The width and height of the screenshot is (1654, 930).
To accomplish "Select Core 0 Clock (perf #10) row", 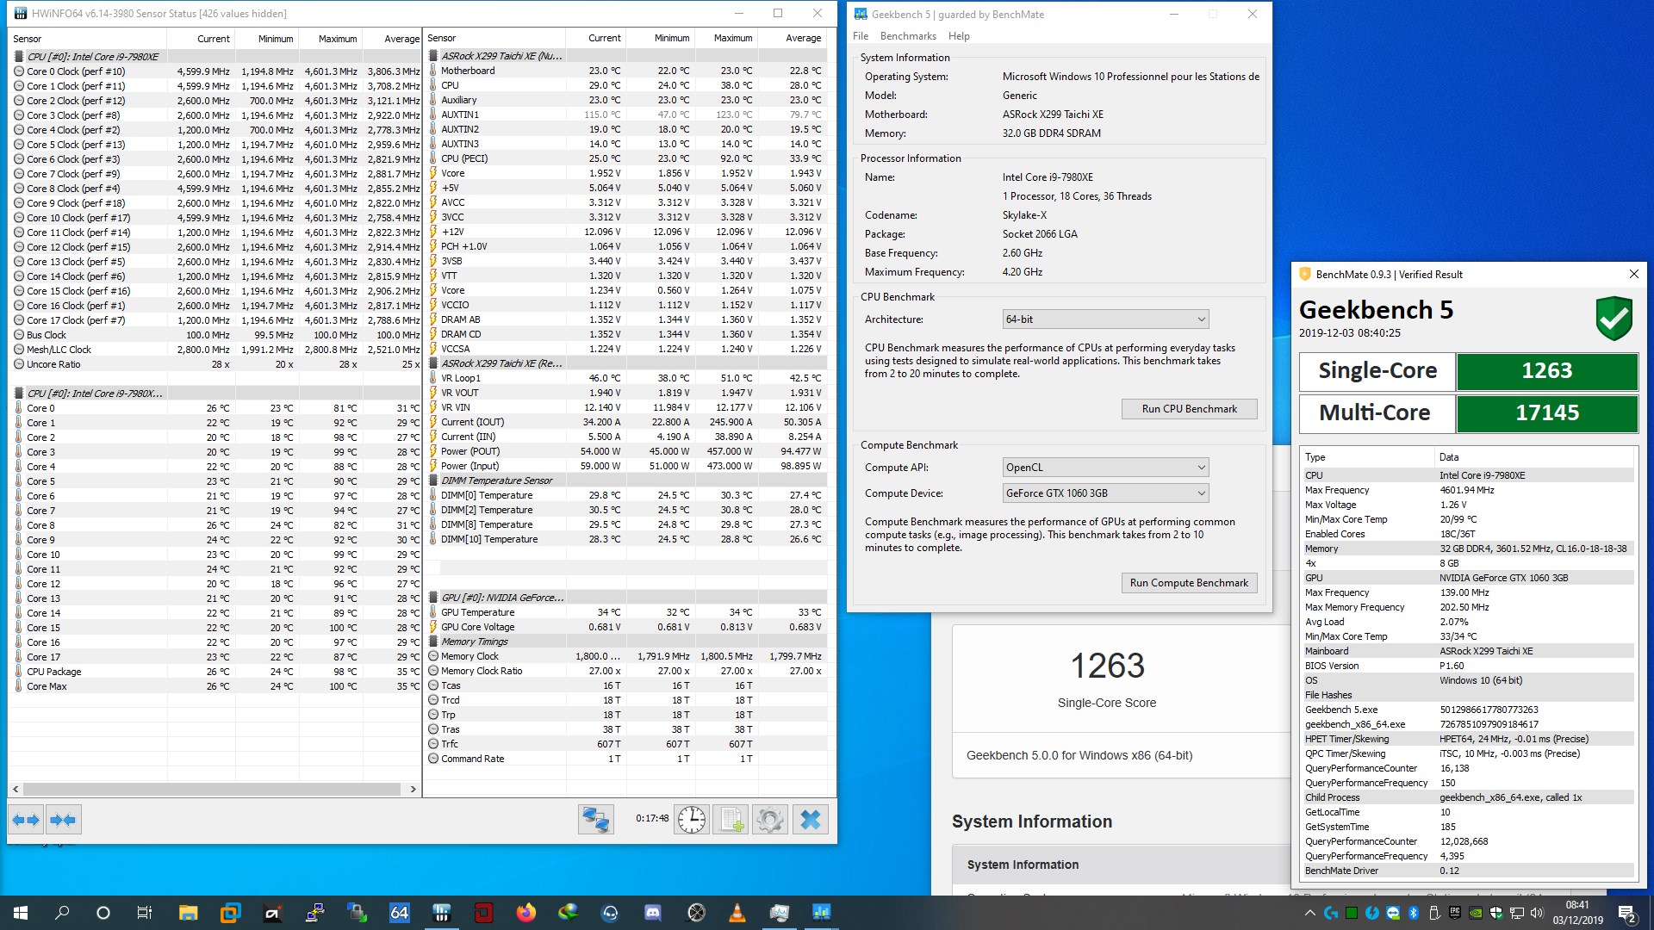I will pos(215,71).
